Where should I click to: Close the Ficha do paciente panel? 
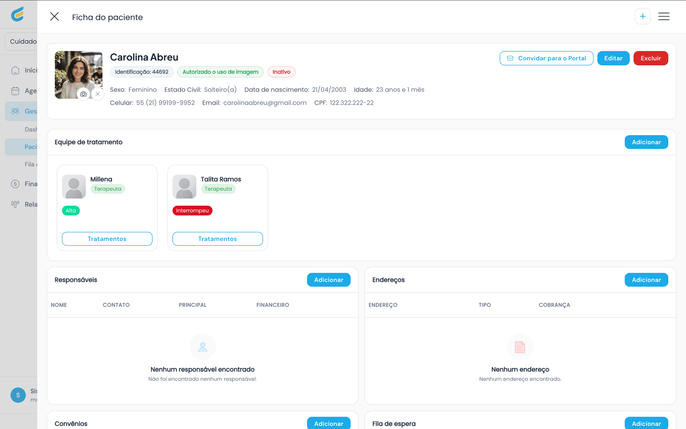click(x=54, y=16)
